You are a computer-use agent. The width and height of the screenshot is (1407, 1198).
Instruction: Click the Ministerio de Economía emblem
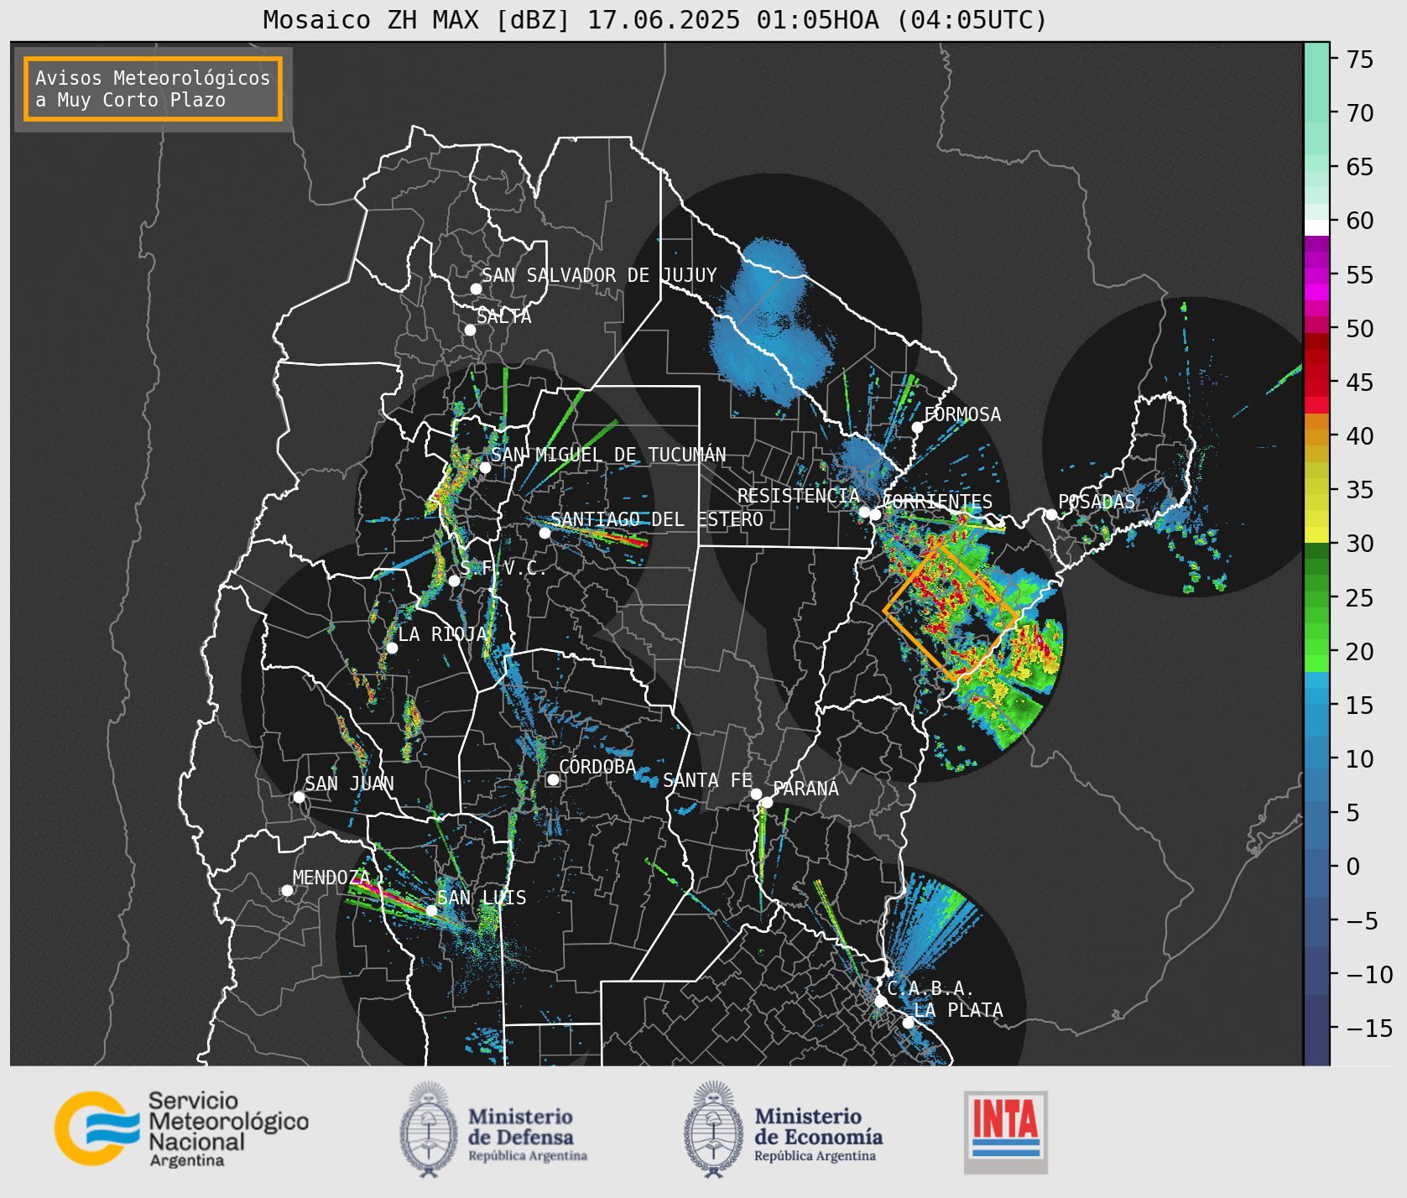715,1129
